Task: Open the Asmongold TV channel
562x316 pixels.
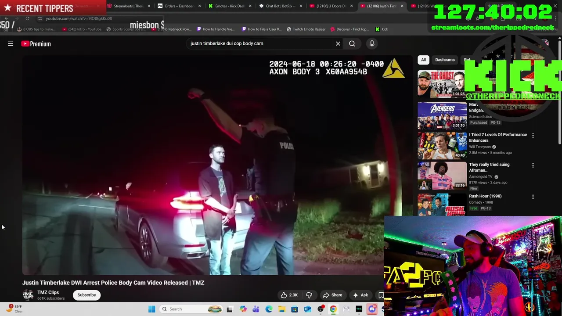Action: point(481,176)
